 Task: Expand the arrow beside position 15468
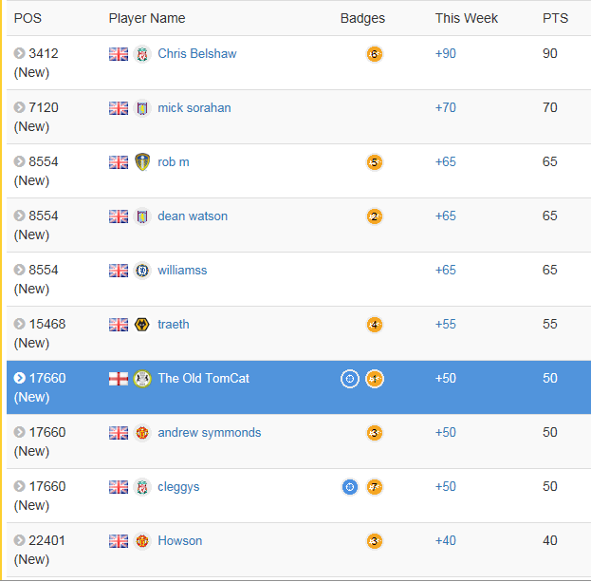coord(20,325)
